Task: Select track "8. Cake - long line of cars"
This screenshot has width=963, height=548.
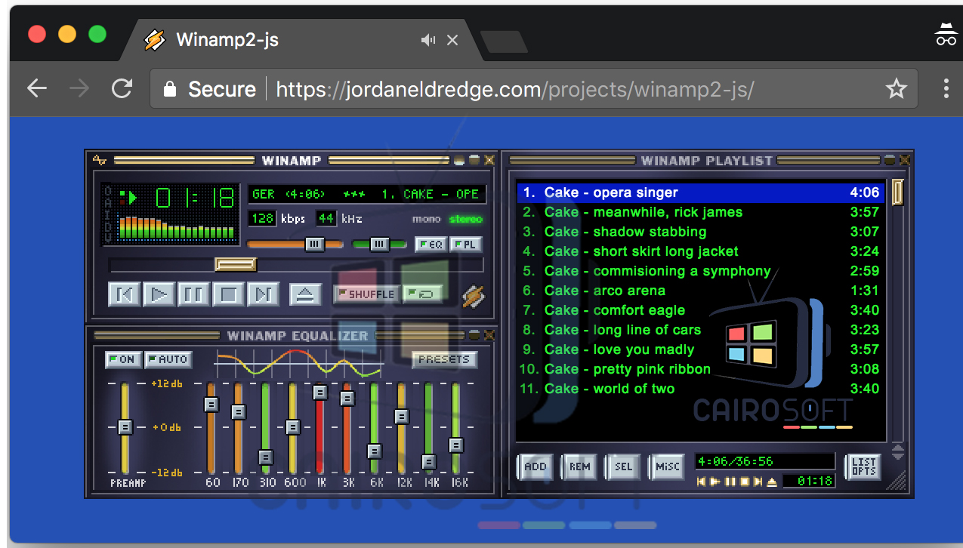Action: (700, 330)
